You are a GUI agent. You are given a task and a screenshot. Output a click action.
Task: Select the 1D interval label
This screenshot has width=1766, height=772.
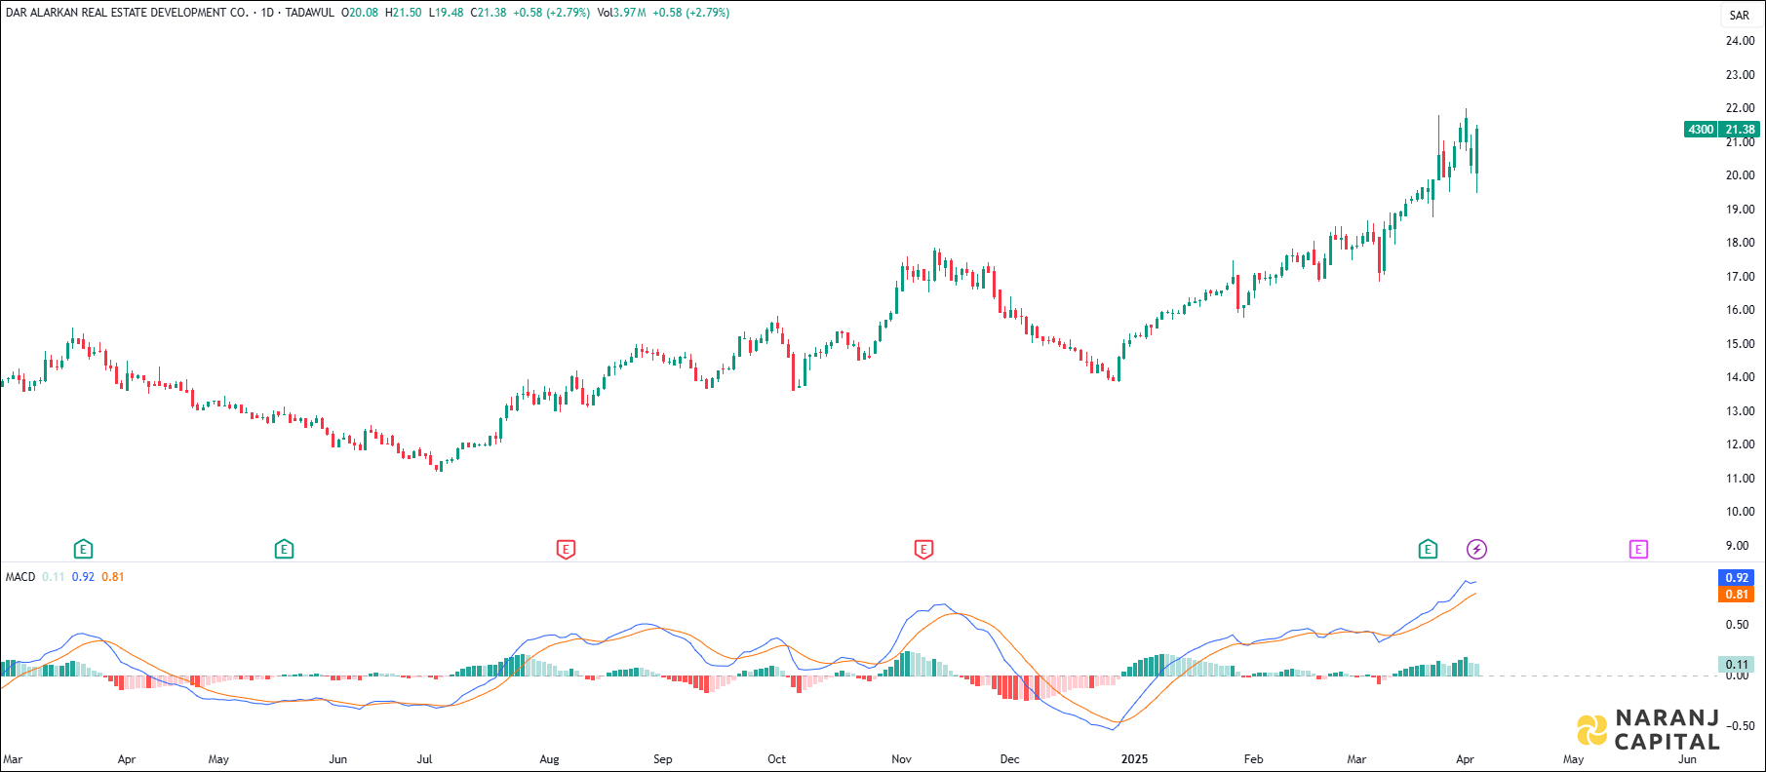(x=267, y=13)
